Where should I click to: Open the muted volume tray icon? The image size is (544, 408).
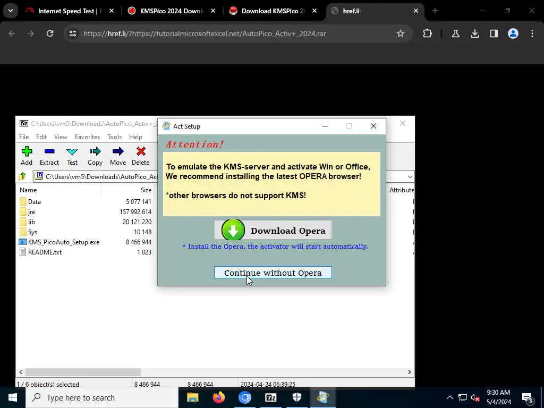click(x=475, y=397)
